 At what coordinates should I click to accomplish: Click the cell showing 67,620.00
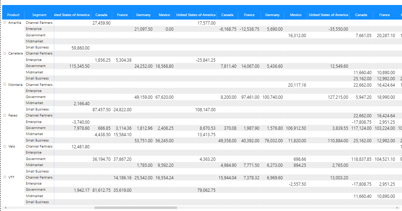click(x=164, y=97)
